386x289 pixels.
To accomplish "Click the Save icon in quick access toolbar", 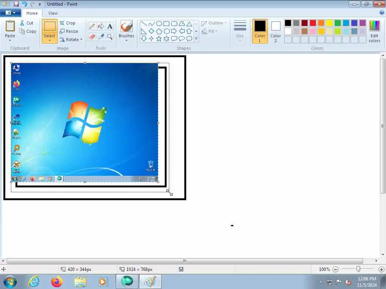I will [16, 4].
